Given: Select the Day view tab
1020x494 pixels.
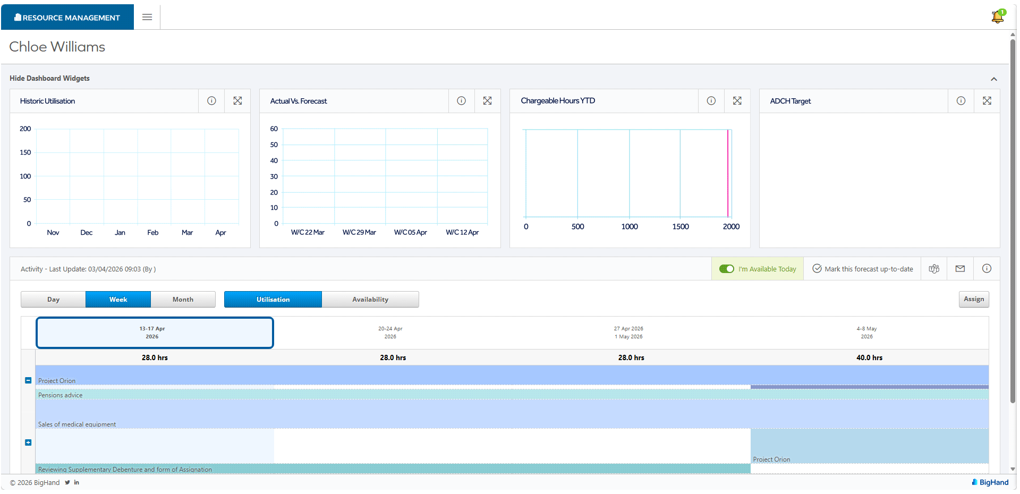Looking at the screenshot, I should coord(53,300).
